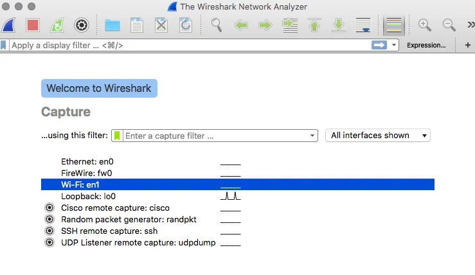Find a packet magnifier icon
475x275 pixels.
point(217,25)
